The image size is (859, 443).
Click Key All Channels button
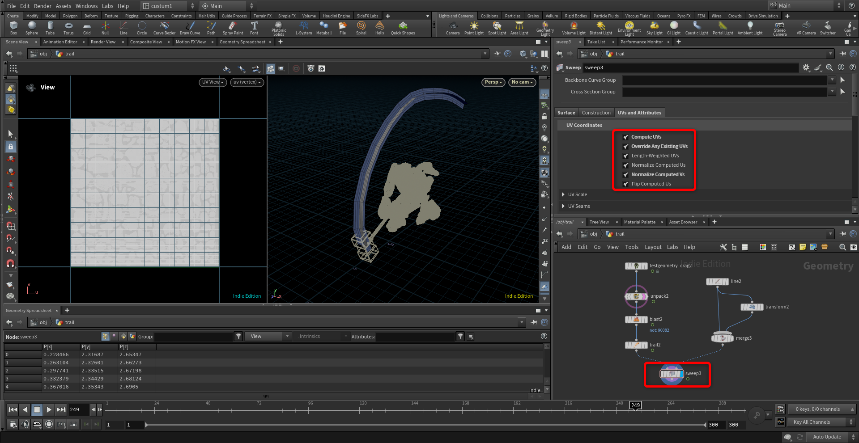point(812,422)
